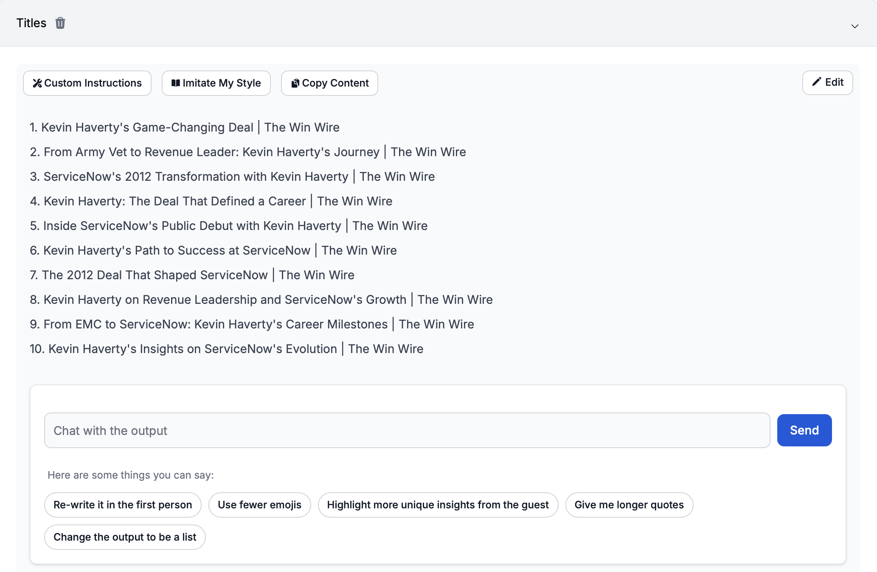Click the scissors icon in Custom Instructions
Screen dimensions: 877x572
(37, 82)
